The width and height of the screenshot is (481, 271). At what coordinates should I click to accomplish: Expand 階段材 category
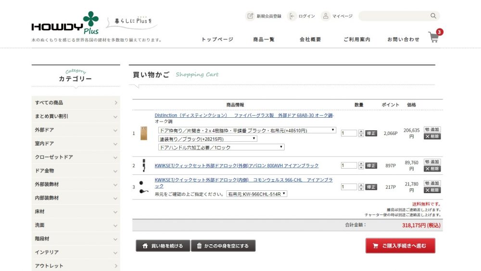point(76,238)
